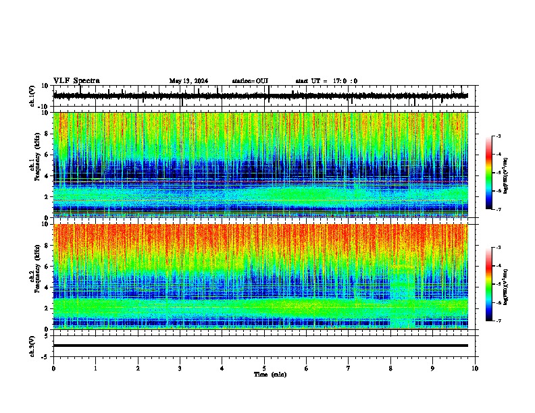Click the "8" kHz tick on ch.1 spectrogram axis
535x413 pixels.
point(47,134)
